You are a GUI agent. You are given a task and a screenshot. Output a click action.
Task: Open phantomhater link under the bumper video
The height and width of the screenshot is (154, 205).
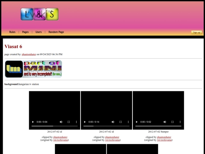164,137
